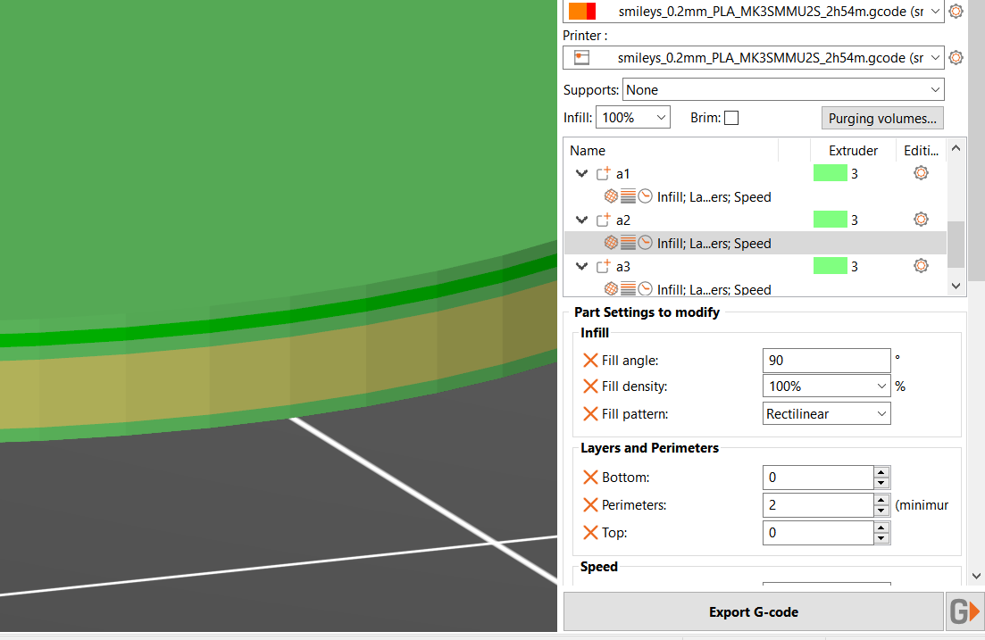Open the edit gear for object a2

[x=921, y=220]
